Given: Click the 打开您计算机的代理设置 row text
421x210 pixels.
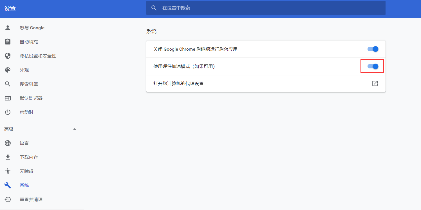Looking at the screenshot, I should 178,83.
